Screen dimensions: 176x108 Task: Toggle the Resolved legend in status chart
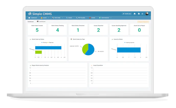pyautogui.click(x=50, y=42)
